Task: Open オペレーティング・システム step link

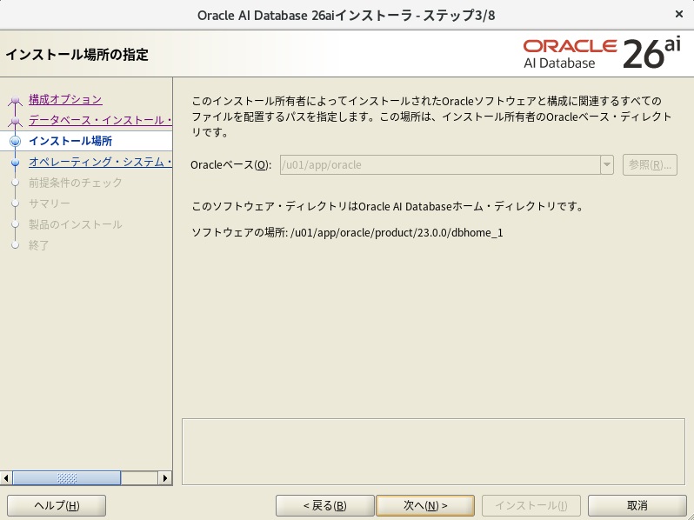Action: (x=101, y=162)
